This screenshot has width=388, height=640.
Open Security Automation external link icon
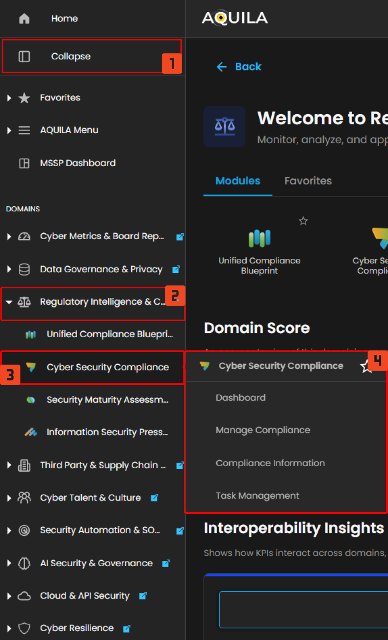[x=180, y=530]
